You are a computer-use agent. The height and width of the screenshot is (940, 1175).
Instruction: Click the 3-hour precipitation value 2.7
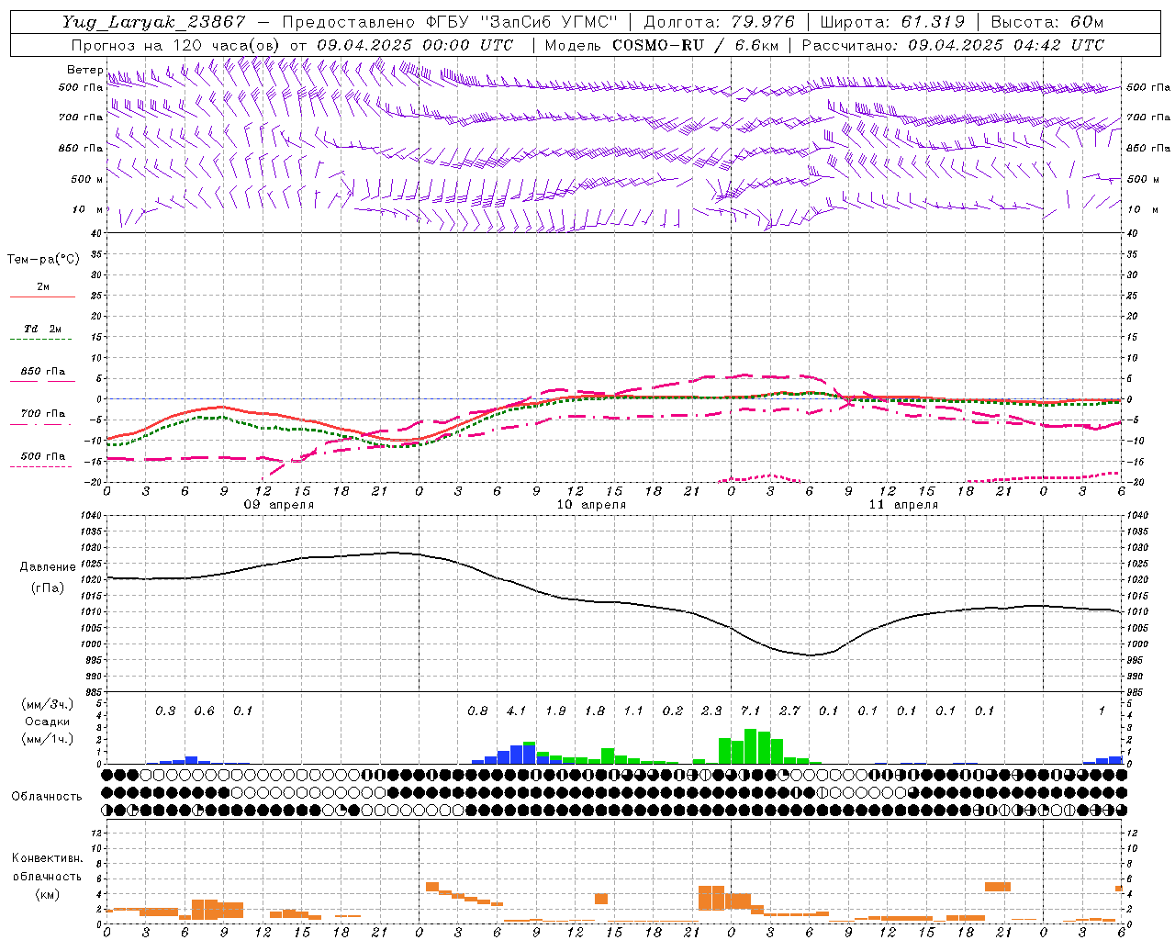pos(789,711)
